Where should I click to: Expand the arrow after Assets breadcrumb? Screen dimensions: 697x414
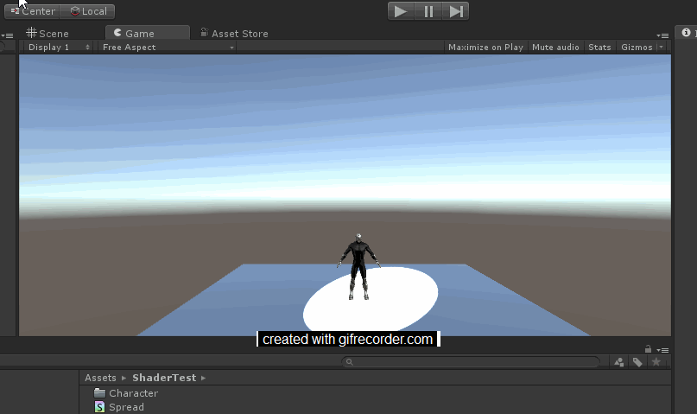[x=124, y=378]
